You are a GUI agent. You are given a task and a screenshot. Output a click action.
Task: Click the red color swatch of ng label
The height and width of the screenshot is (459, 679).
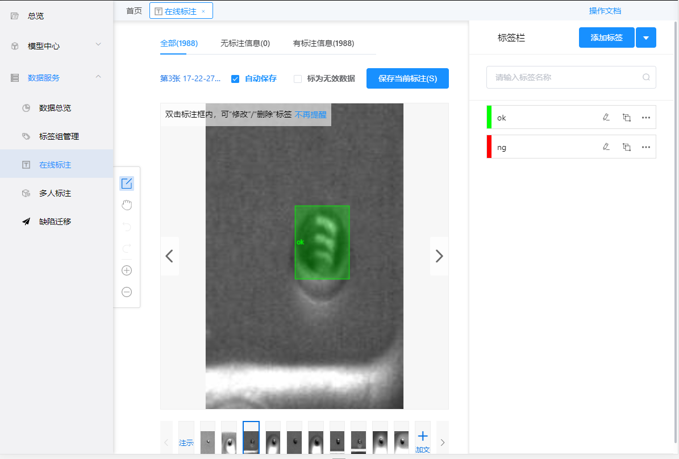[489, 147]
